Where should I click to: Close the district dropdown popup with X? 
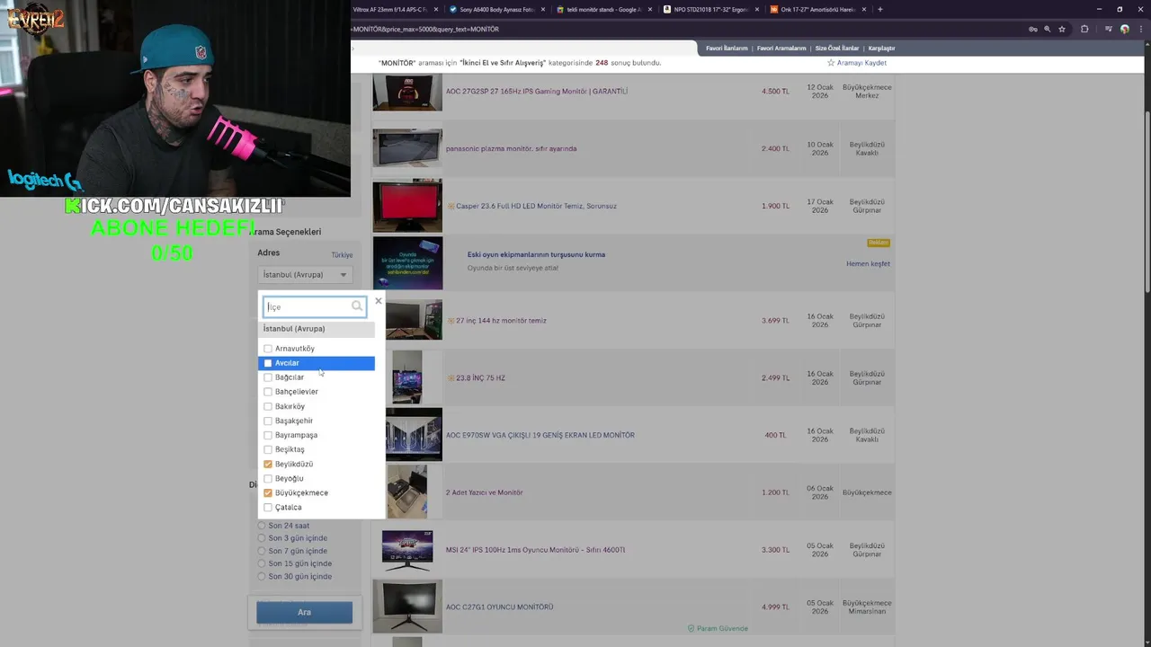[x=379, y=301]
